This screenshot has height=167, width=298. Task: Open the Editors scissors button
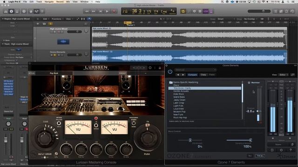(42, 11)
